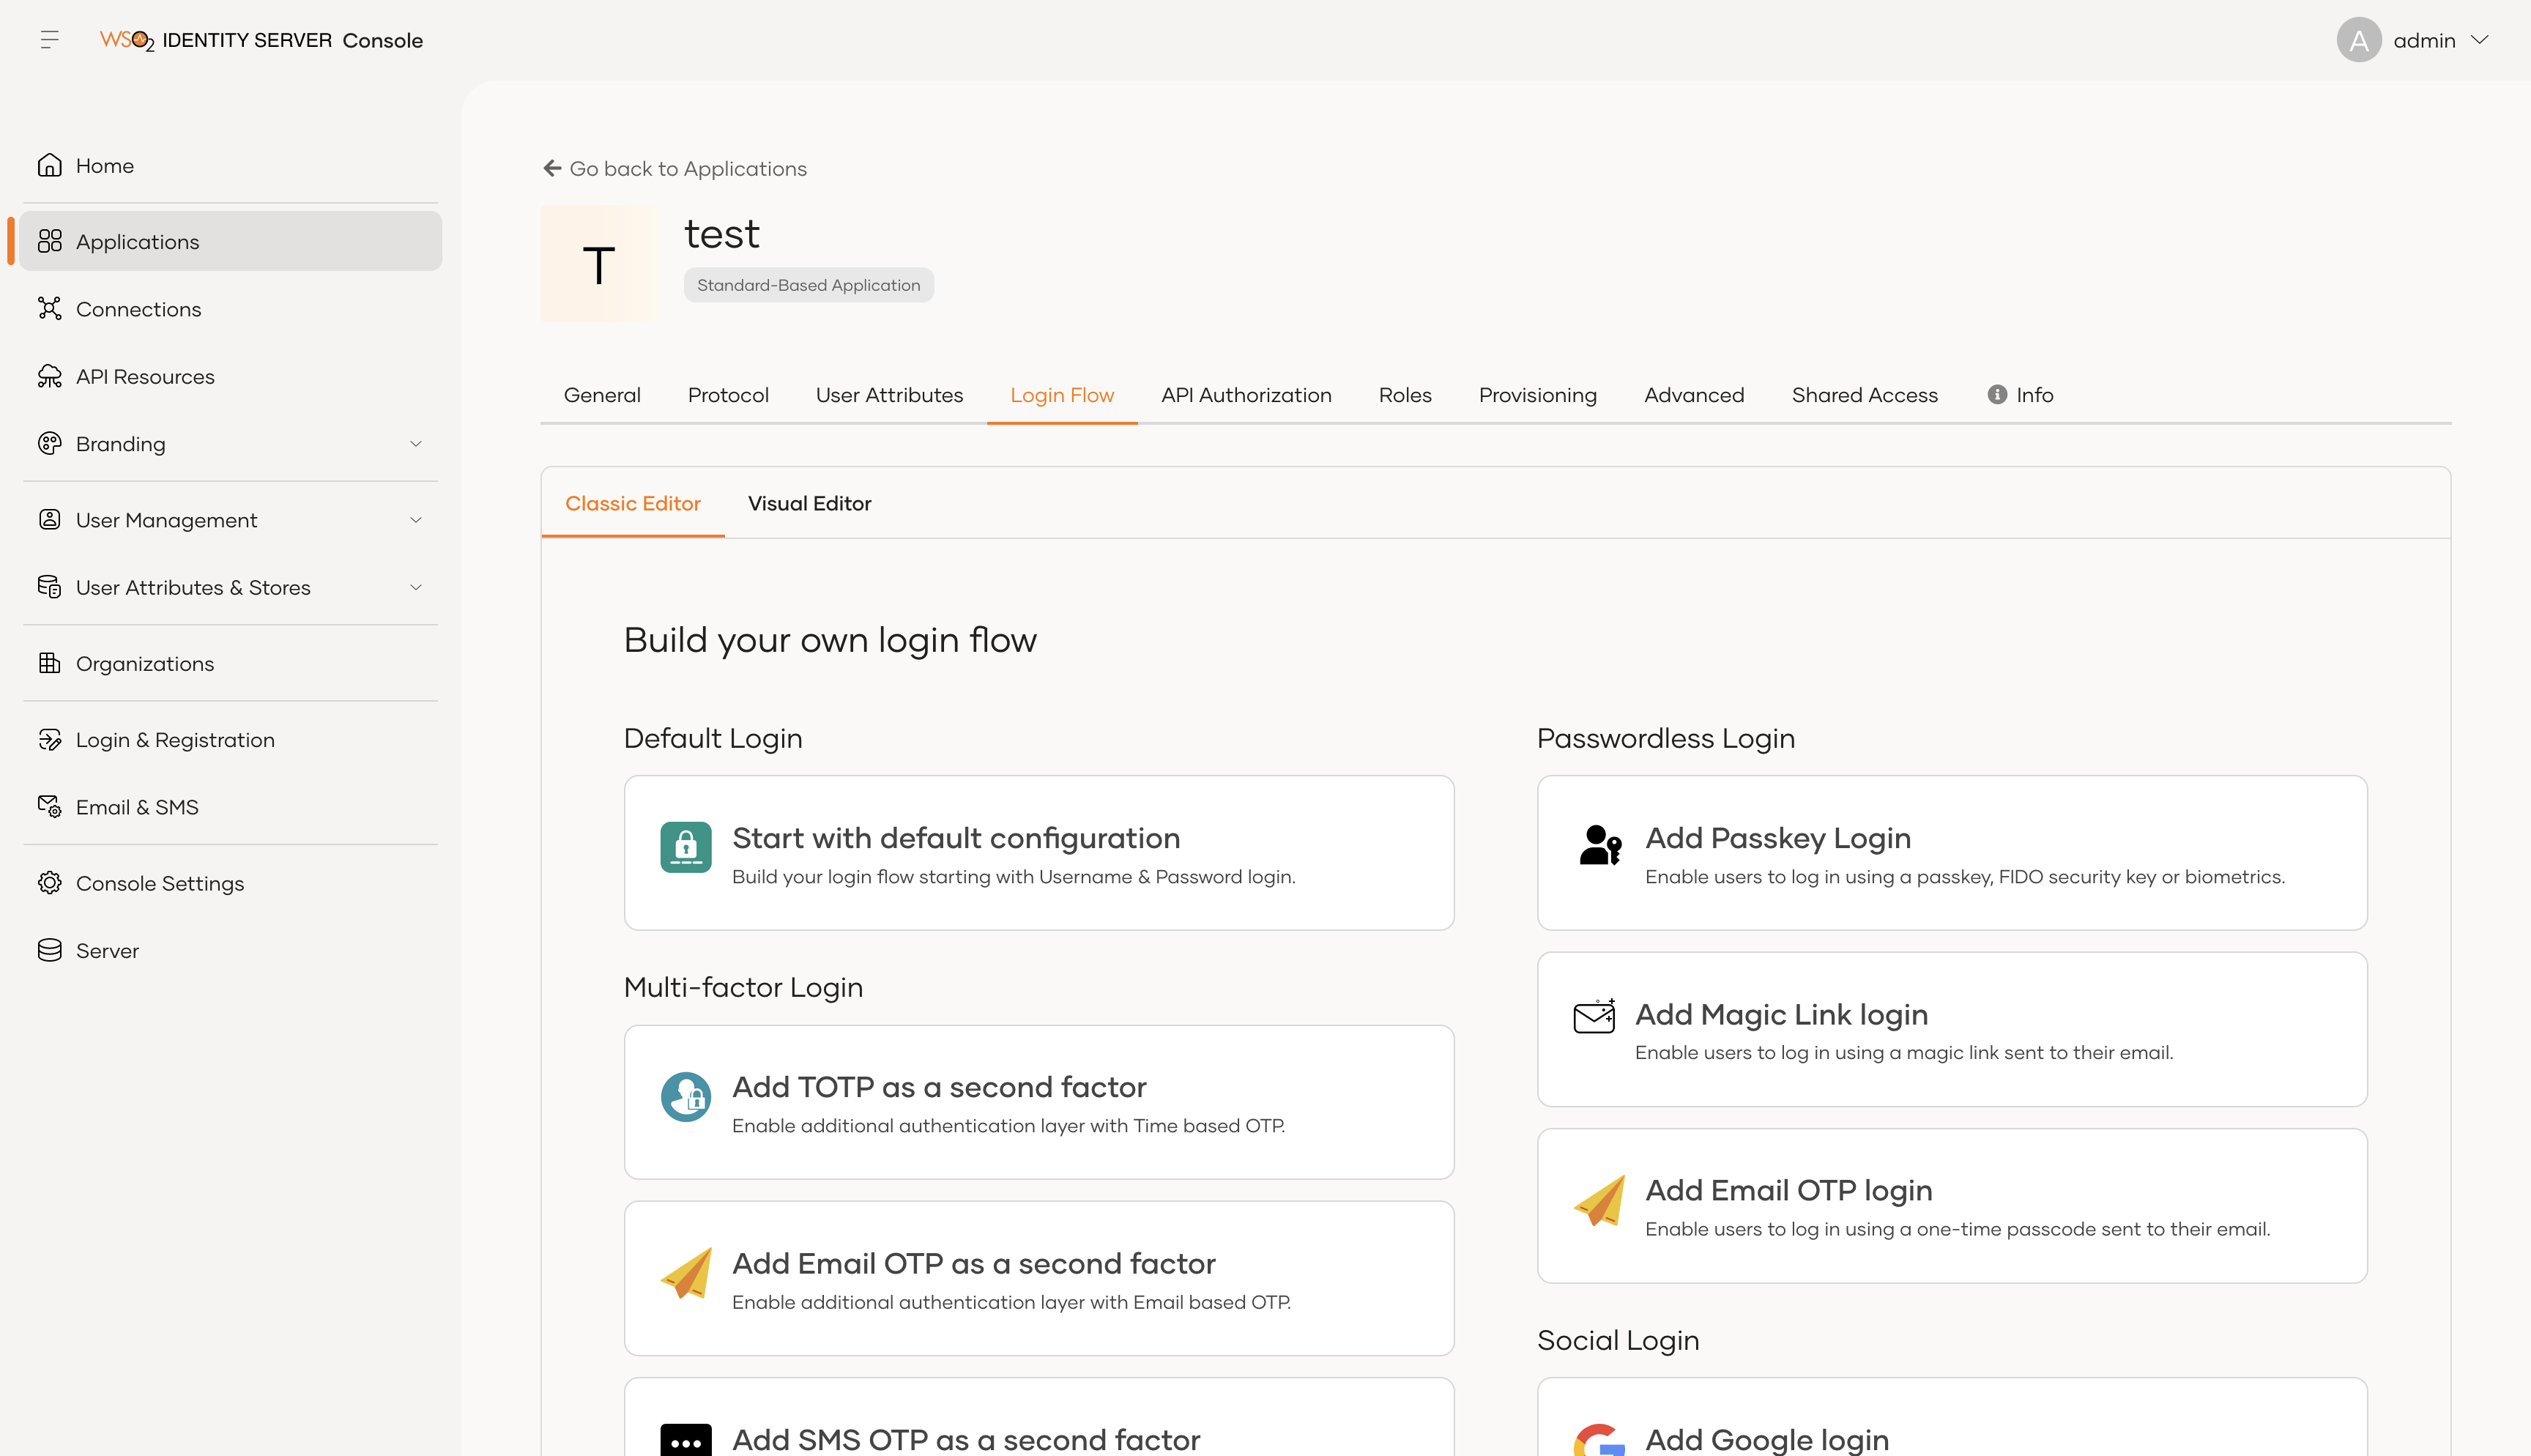Click the Organizations building icon

[49, 663]
